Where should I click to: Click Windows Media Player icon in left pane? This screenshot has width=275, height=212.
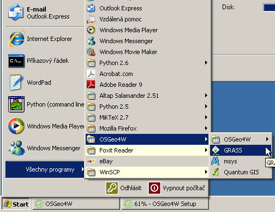(16, 126)
